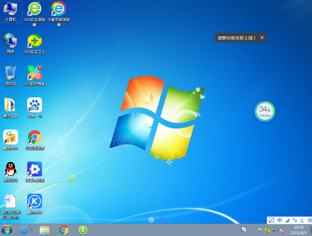This screenshot has width=312, height=236.
Task: Open the Kugou Music blue K shortcut
Action: [x=34, y=201]
